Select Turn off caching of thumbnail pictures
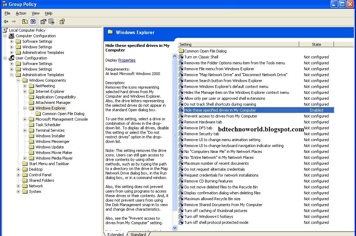Screen dimensions: 356x236 pyautogui.click(x=216, y=211)
